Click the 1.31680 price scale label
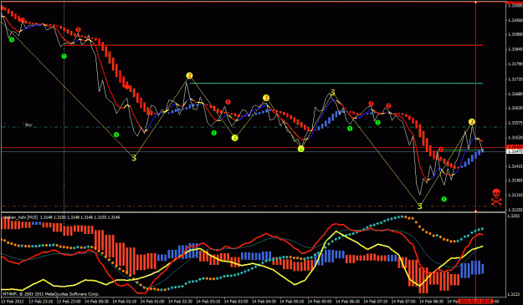This screenshot has height=305, width=523. (x=515, y=94)
